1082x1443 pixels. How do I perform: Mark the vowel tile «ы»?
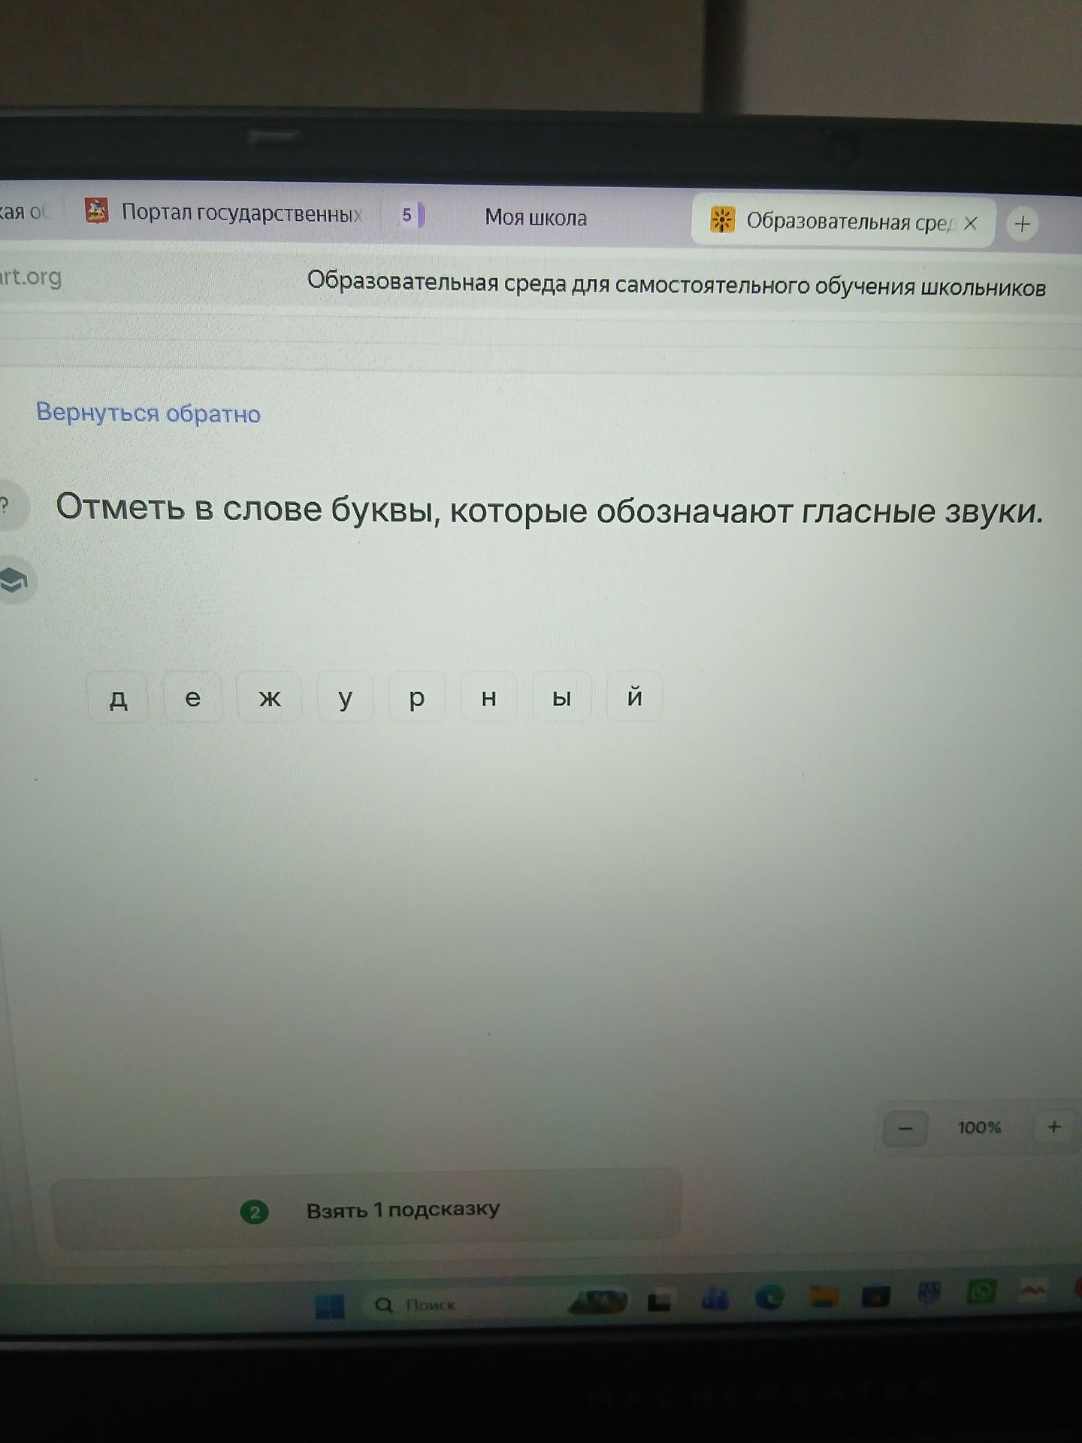[x=561, y=698]
